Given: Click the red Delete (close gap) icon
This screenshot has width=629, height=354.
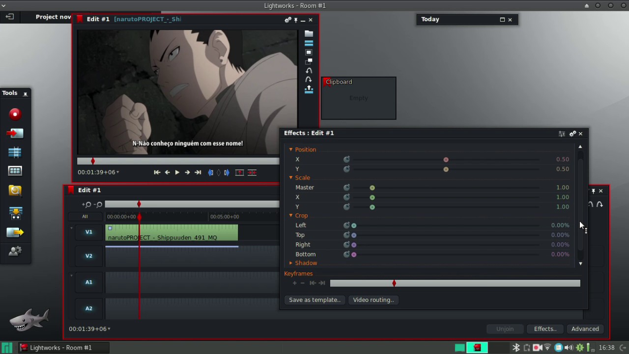Looking at the screenshot, I should coord(252,173).
